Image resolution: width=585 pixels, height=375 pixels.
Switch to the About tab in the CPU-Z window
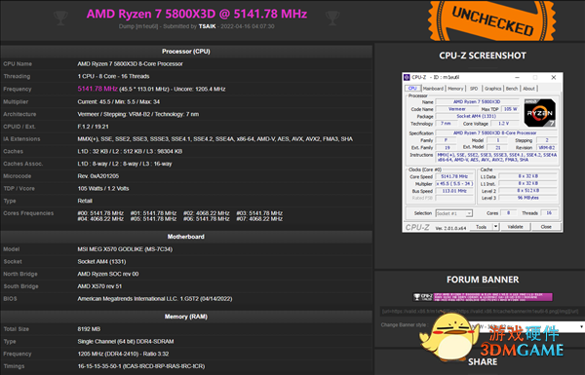click(x=528, y=89)
